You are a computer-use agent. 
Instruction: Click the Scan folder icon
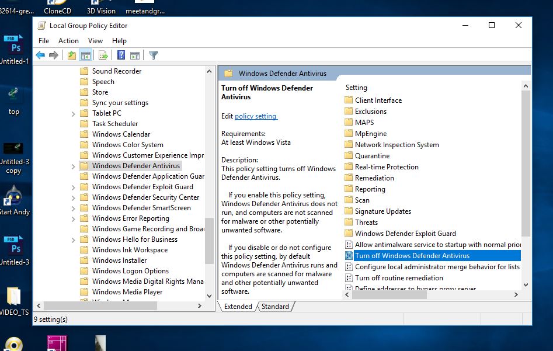(x=349, y=200)
